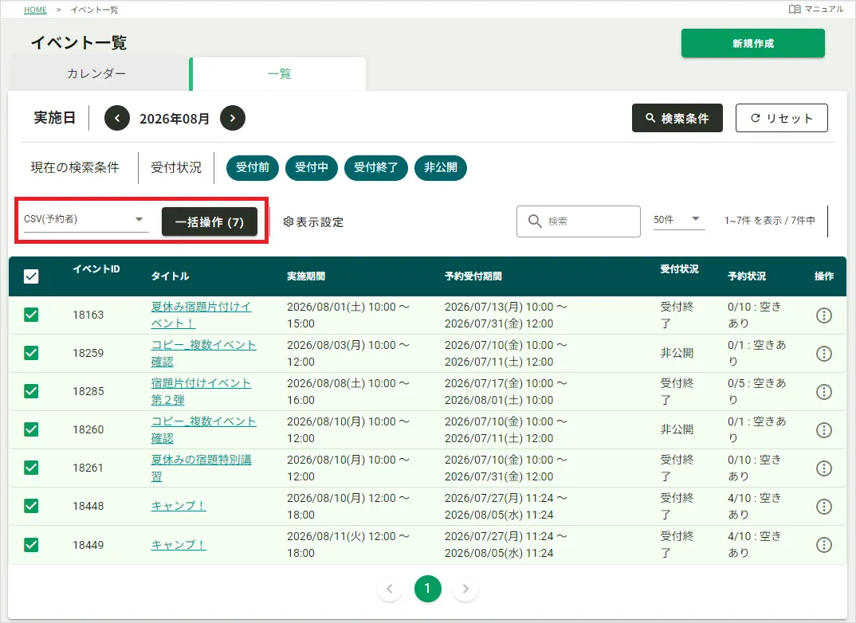The height and width of the screenshot is (623, 856).
Task: Toggle the 非公開 status filter
Action: (441, 167)
